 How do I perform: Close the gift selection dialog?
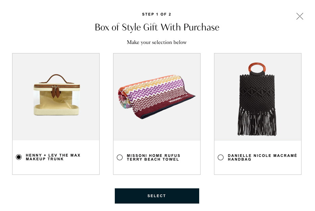tap(300, 16)
